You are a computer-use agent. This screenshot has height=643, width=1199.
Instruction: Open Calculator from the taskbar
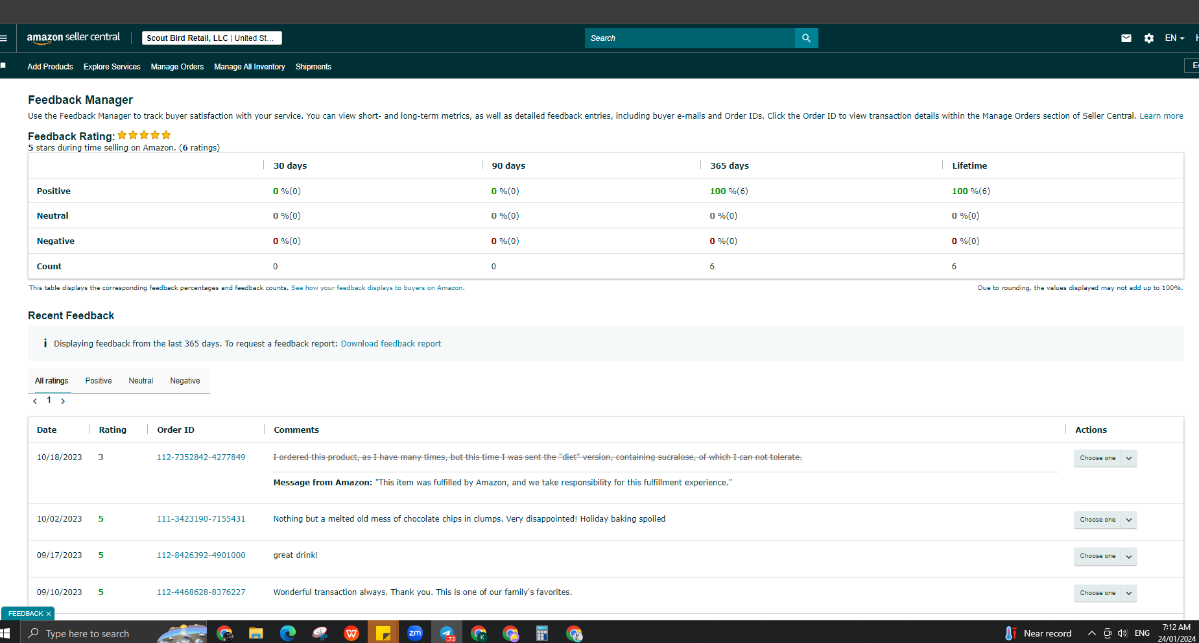tap(542, 633)
